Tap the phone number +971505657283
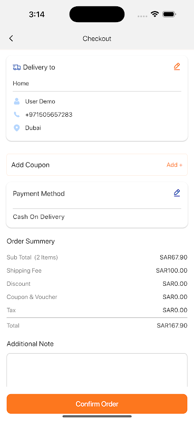Image resolution: width=194 pixels, height=421 pixels. click(48, 115)
